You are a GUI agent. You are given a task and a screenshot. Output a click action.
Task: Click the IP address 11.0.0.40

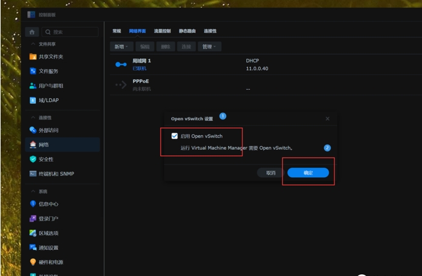point(257,69)
